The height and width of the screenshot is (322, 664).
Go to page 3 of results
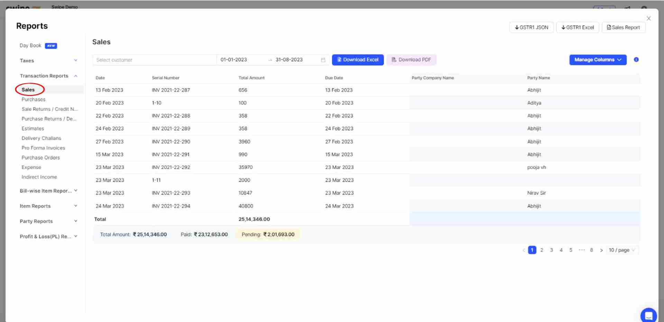coord(551,250)
